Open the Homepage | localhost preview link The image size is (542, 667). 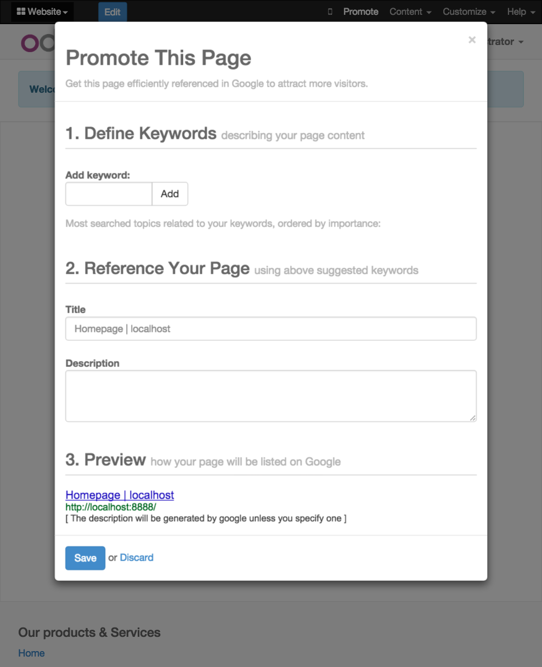[120, 495]
